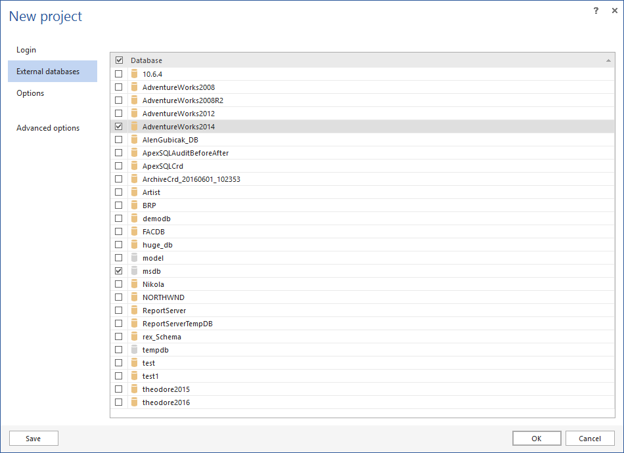Screen dimensions: 624x453
Task: Click the ApexSQLAuditBeforeAfter database icon
Action: (x=135, y=153)
